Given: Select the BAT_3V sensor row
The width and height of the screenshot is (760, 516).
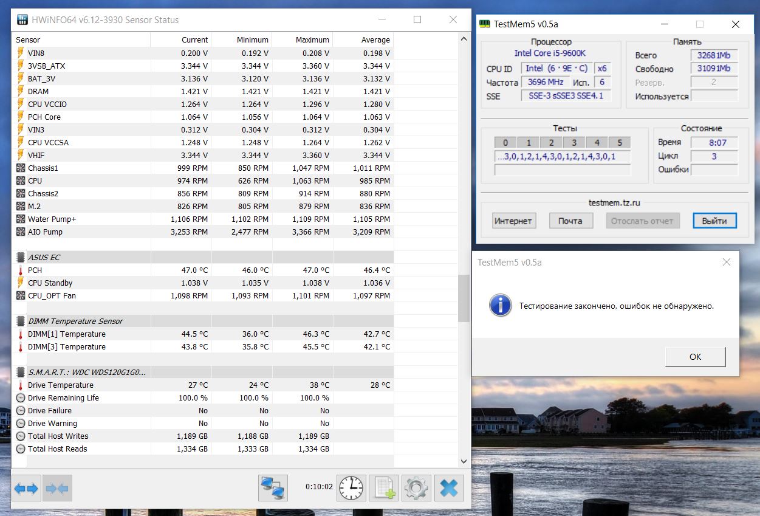Looking at the screenshot, I should [204, 78].
